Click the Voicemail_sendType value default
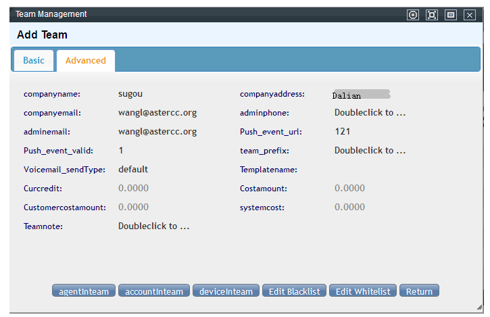 (133, 169)
